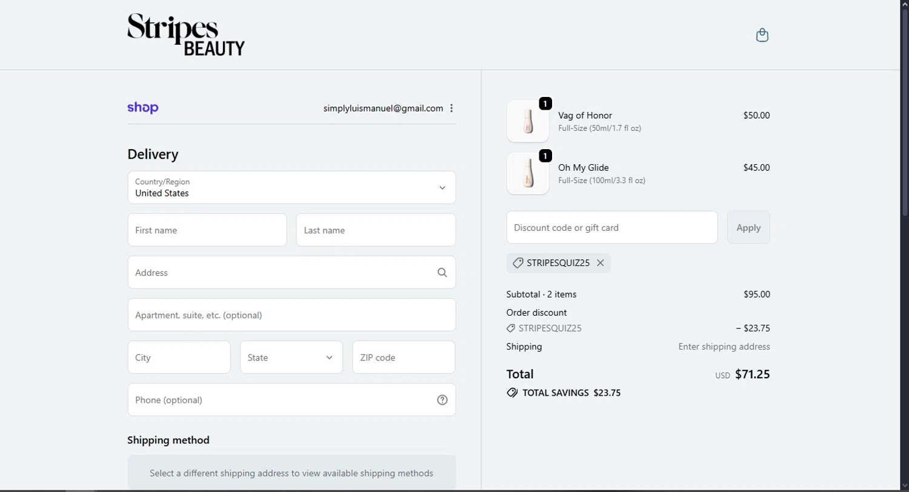Open the shopping bag cart icon

tap(762, 35)
